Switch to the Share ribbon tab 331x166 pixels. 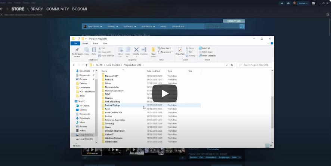tap(95, 43)
